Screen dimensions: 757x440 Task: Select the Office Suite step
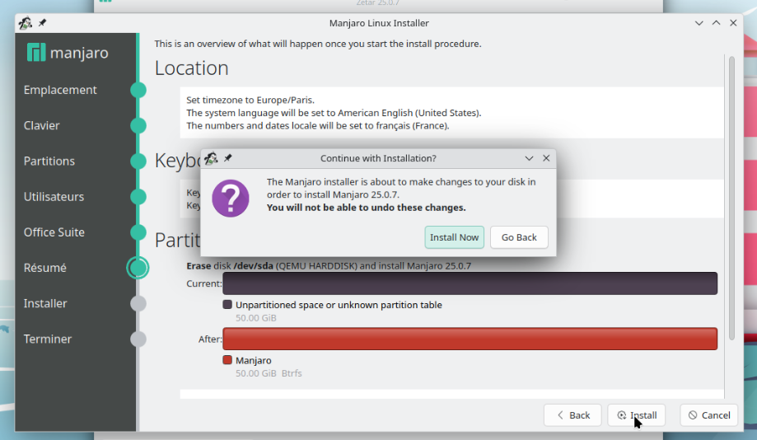(x=54, y=232)
